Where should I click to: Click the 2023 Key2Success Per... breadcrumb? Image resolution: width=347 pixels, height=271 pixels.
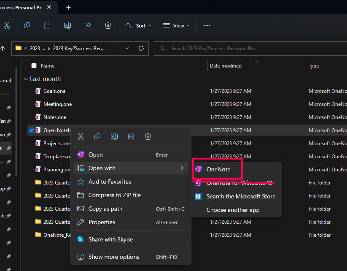tap(78, 48)
